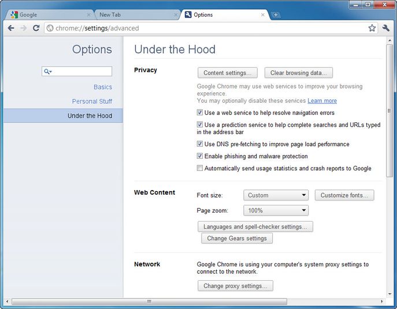Select Under the Hood in the sidebar
Image resolution: width=397 pixels, height=309 pixels.
pyautogui.click(x=64, y=116)
